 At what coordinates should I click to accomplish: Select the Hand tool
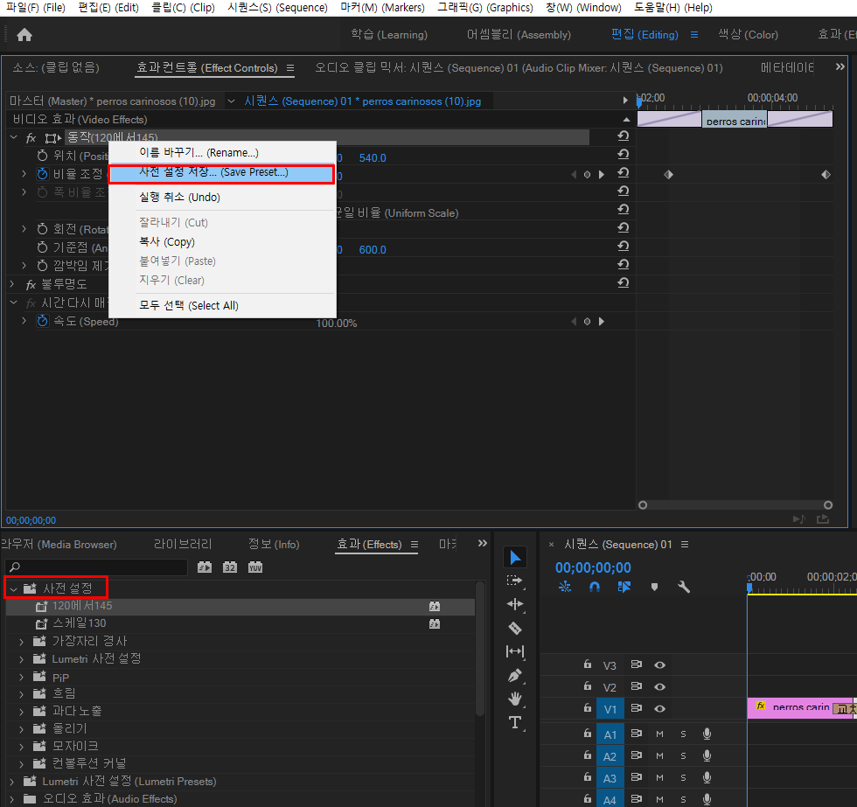515,699
